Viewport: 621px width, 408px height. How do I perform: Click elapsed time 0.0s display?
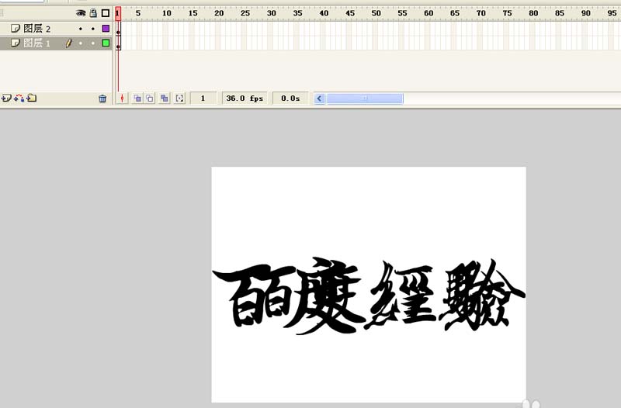point(290,99)
